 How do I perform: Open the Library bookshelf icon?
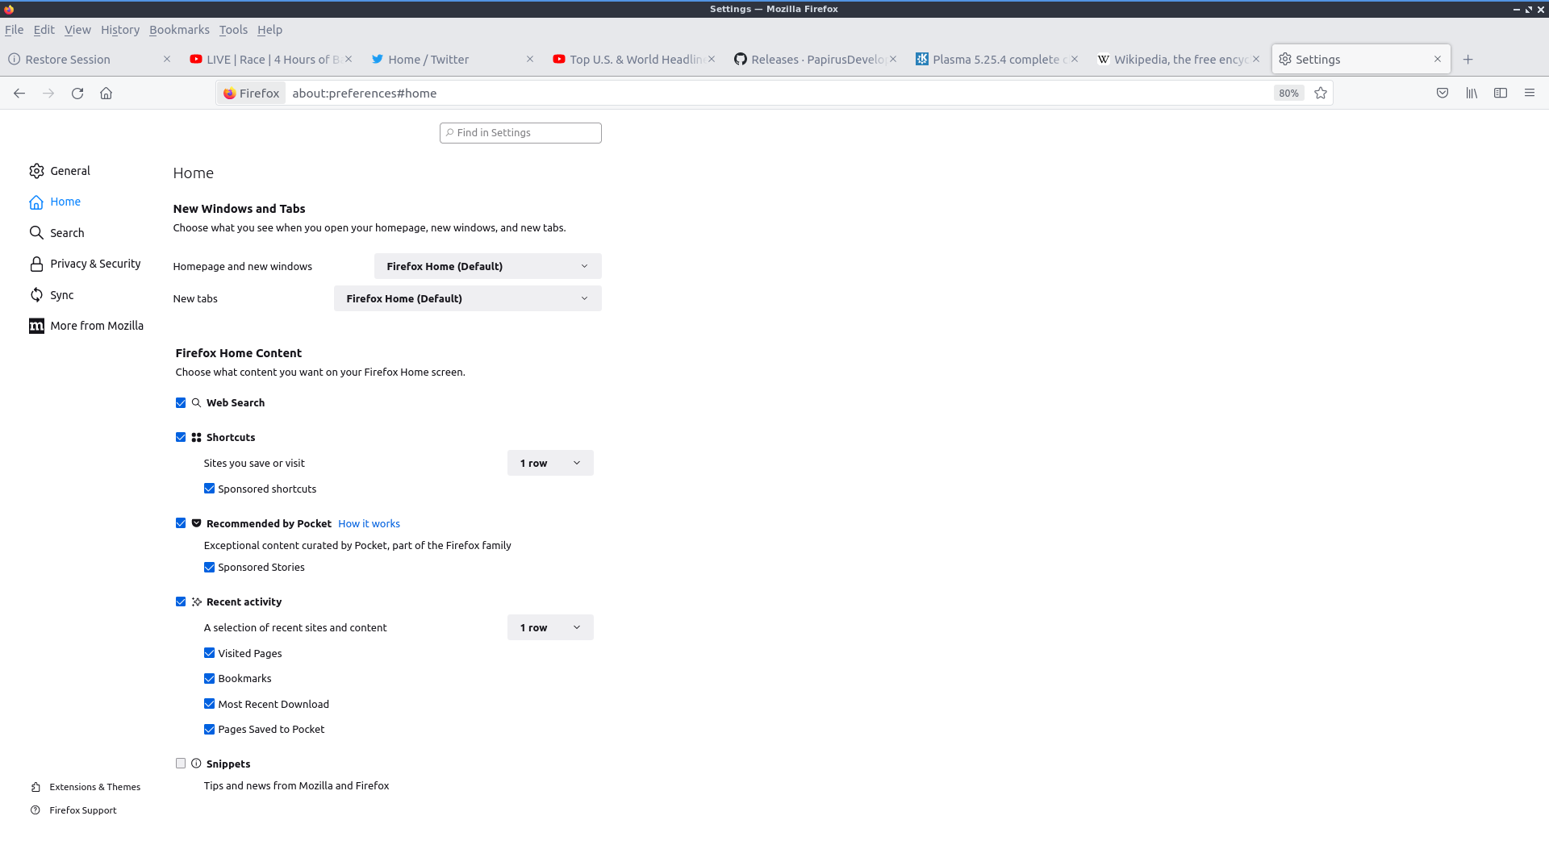[1472, 94]
